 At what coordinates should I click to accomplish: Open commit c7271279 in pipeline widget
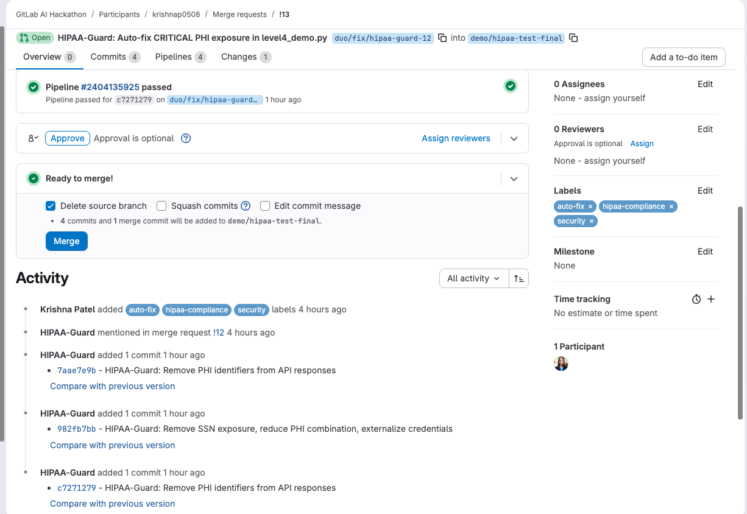point(133,99)
